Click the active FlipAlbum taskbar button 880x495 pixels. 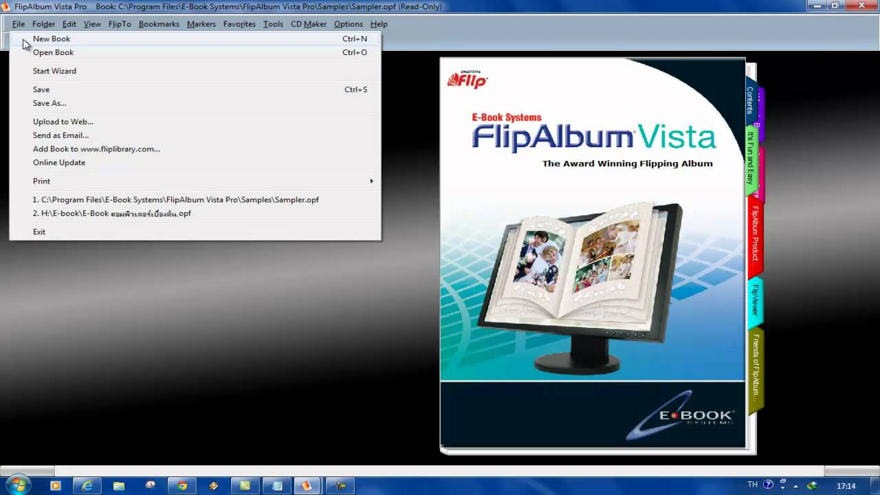307,486
